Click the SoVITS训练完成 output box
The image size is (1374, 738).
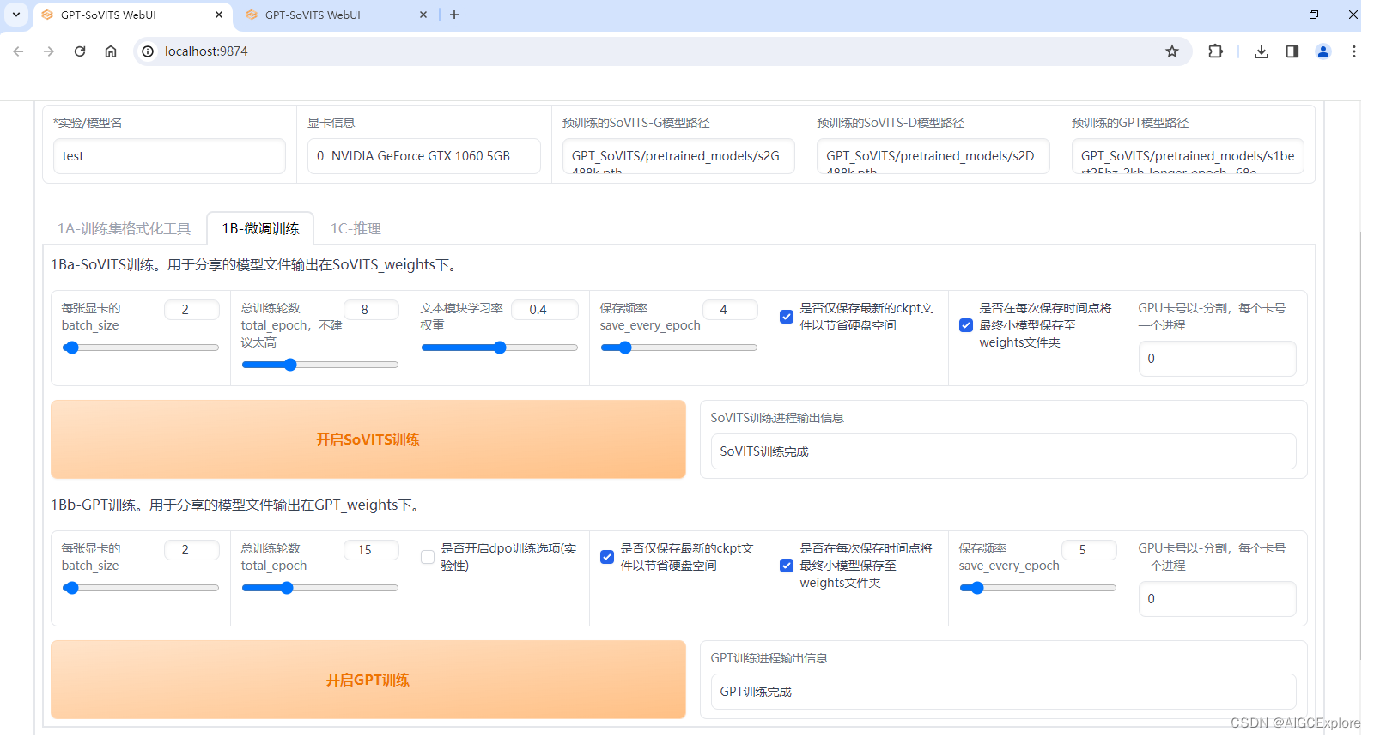[1003, 451]
